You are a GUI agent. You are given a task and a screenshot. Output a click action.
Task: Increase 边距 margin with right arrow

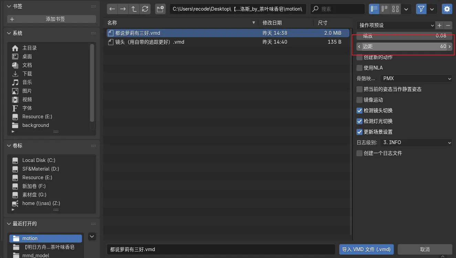(449, 46)
